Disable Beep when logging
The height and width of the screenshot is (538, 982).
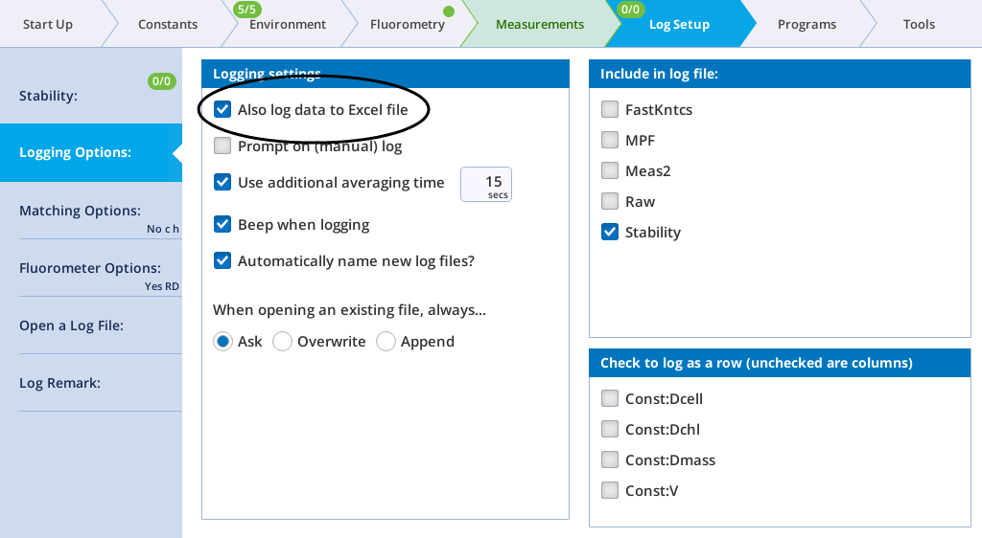coord(222,224)
